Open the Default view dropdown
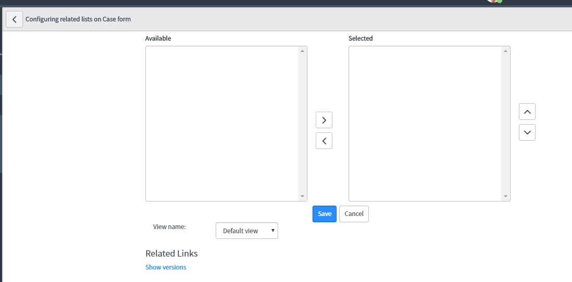Viewport: 572px width, 282px height. 247,231
